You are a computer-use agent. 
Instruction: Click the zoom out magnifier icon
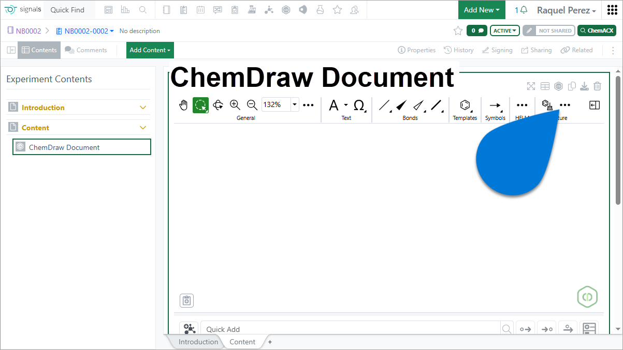click(x=252, y=105)
